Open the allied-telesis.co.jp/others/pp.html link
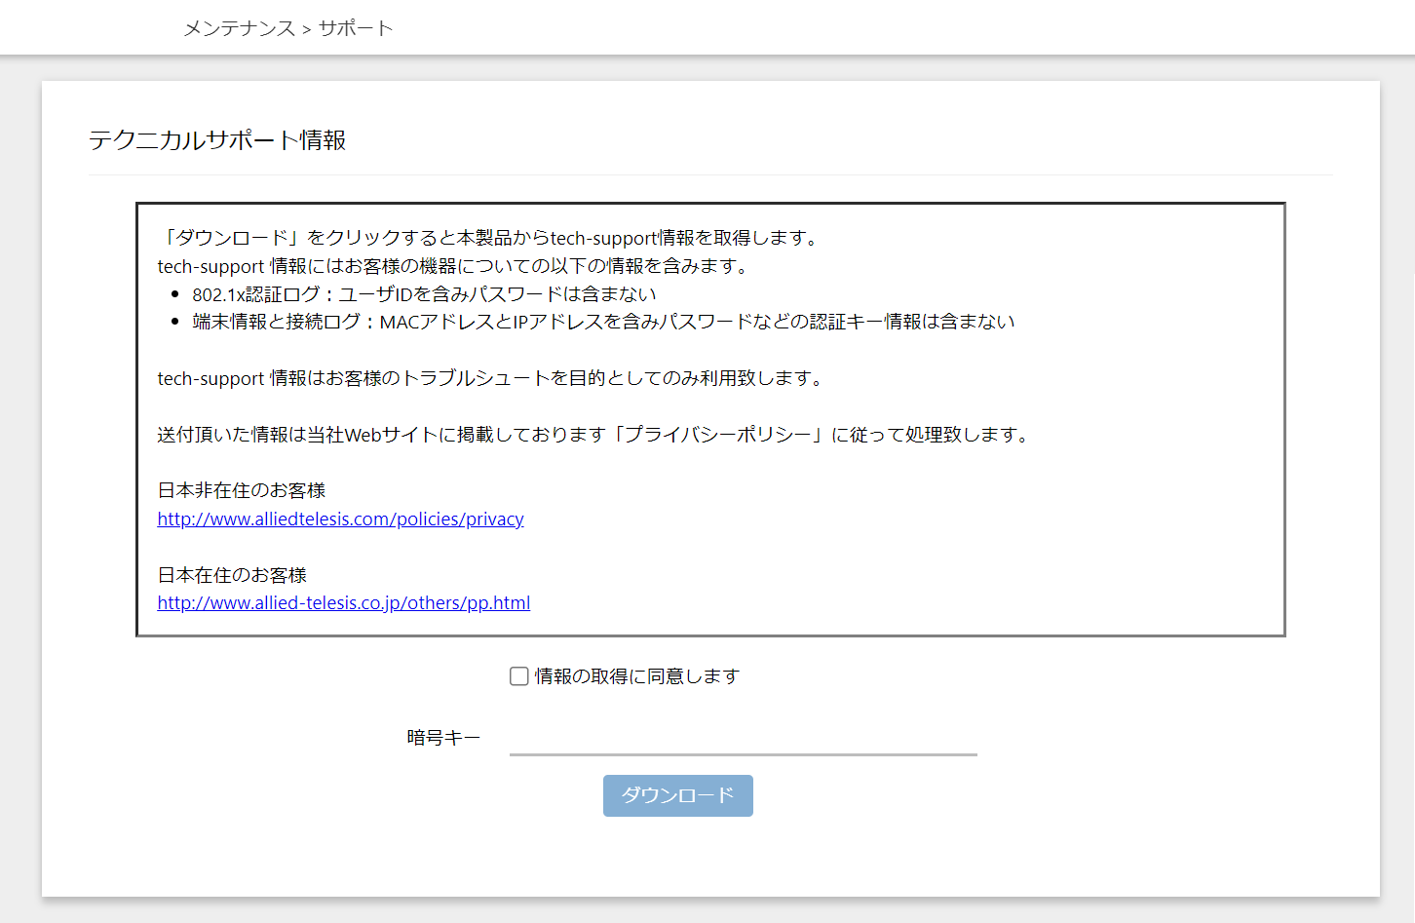1415x923 pixels. [343, 602]
